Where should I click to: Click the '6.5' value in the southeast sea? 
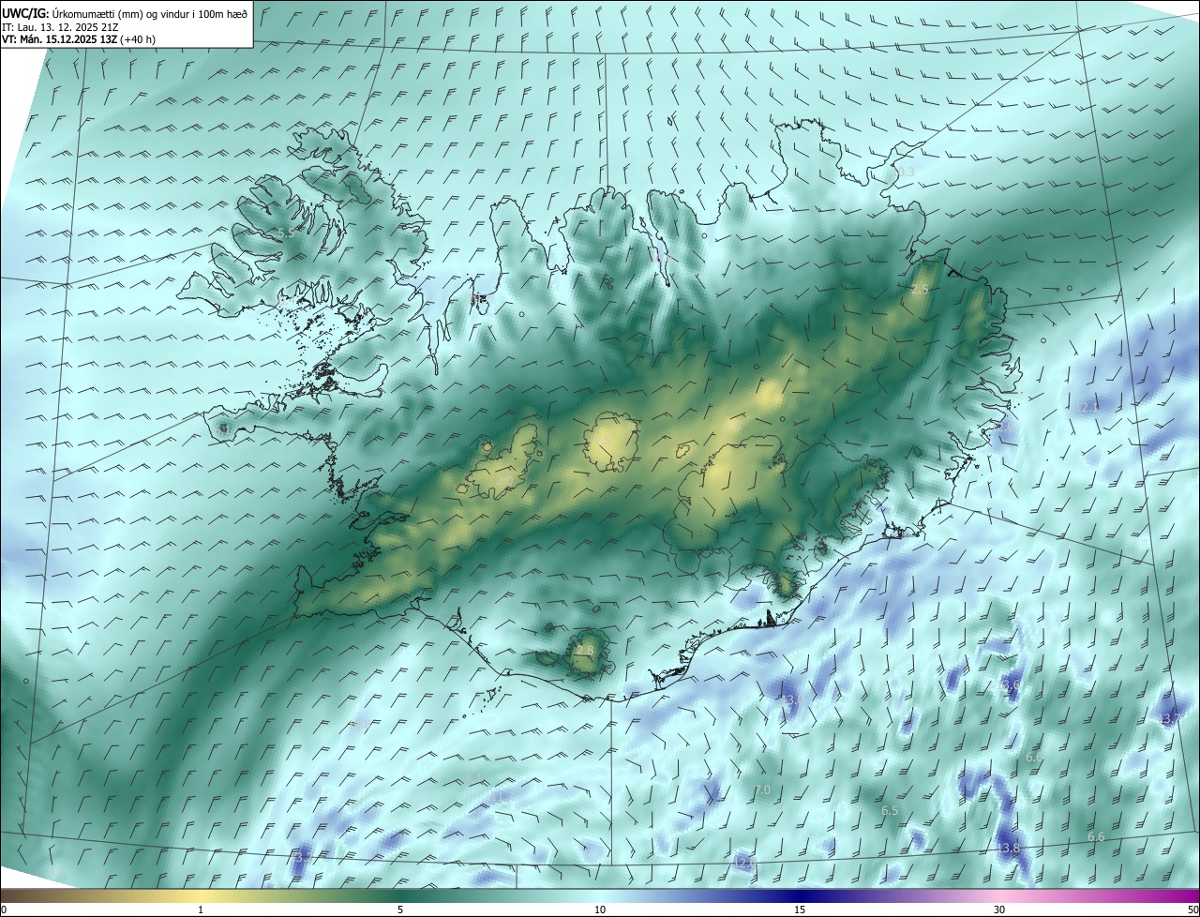[891, 810]
